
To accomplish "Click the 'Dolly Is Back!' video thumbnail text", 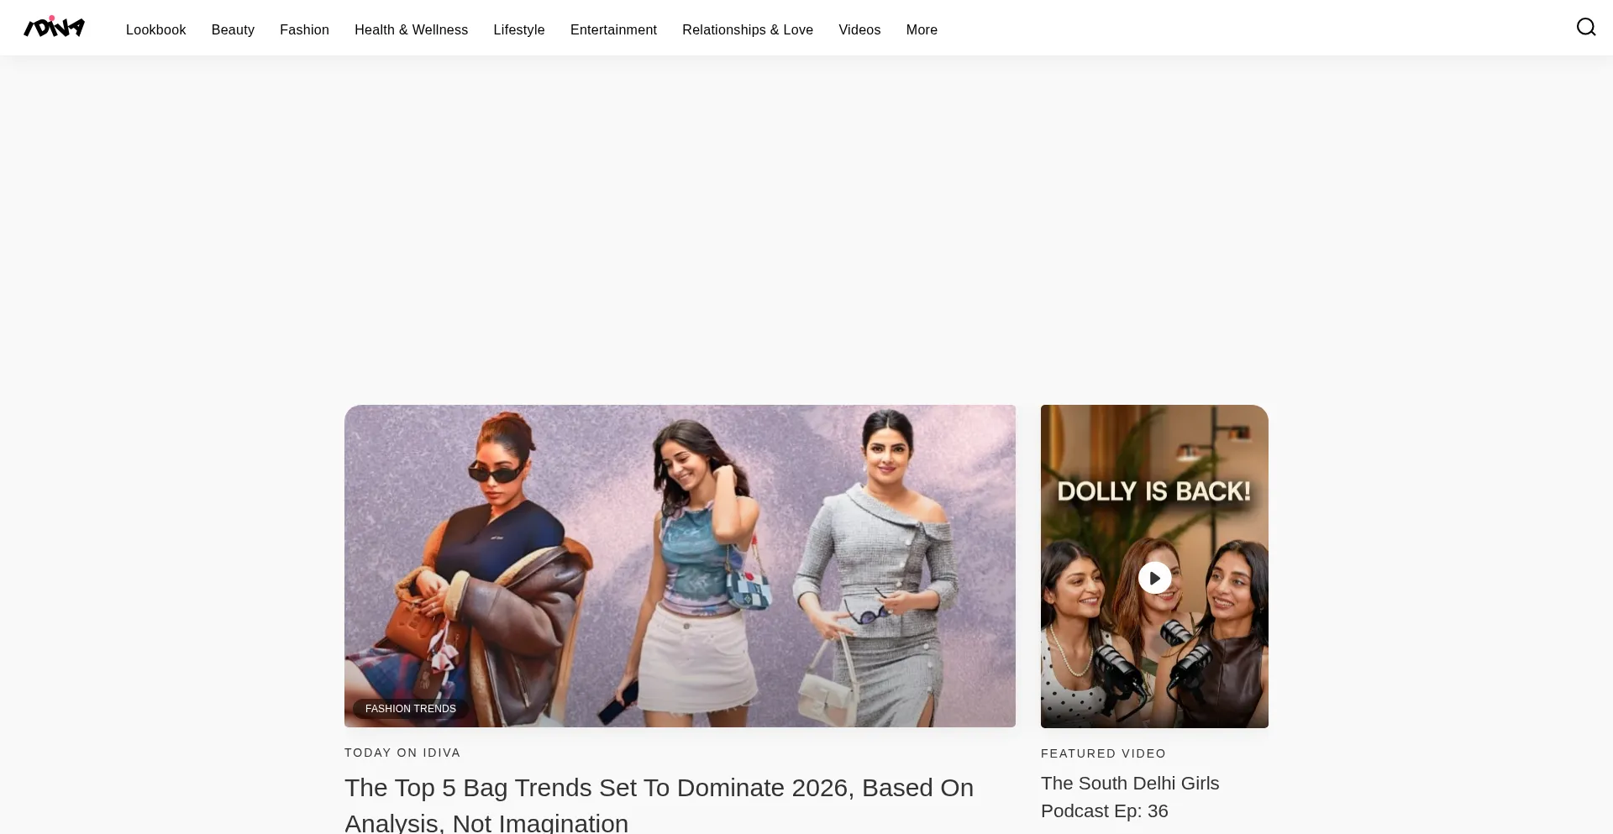I will (x=1153, y=491).
